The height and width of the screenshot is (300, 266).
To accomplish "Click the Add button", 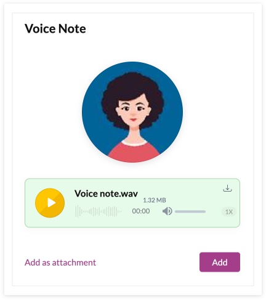I will [220, 262].
